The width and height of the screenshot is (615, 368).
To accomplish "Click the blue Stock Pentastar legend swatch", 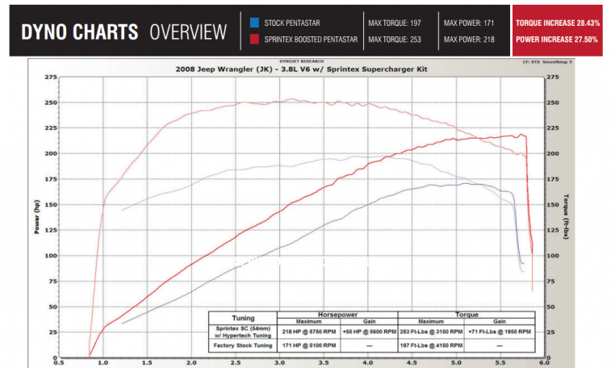I will (254, 23).
